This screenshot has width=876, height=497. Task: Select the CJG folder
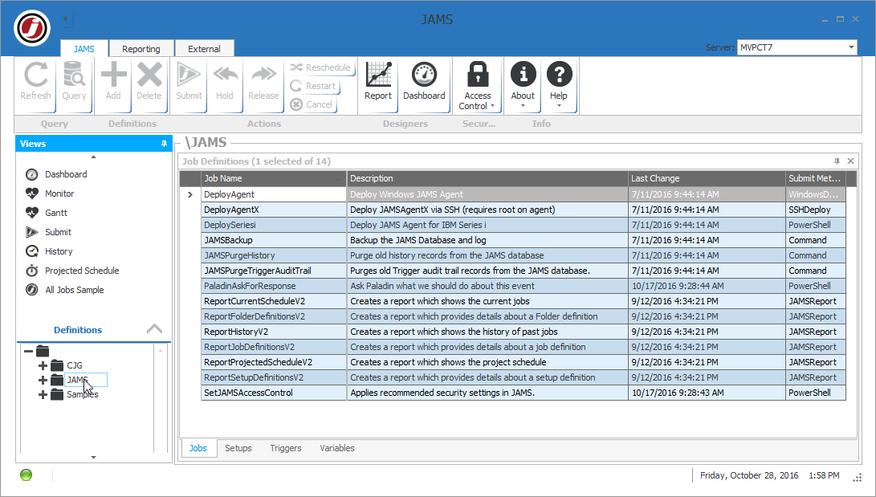(75, 366)
